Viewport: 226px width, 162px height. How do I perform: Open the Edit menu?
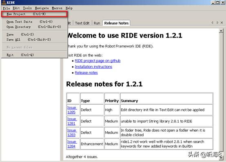pos(16,8)
